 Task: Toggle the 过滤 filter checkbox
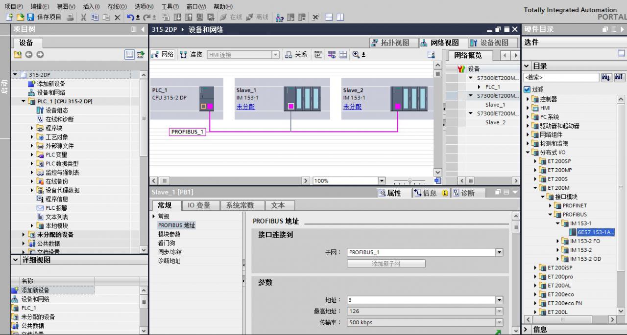527,89
